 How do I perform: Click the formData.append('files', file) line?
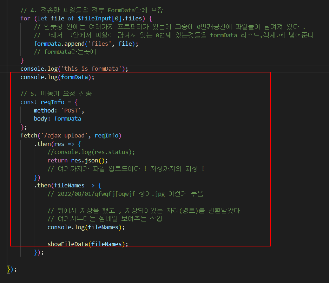point(86,44)
